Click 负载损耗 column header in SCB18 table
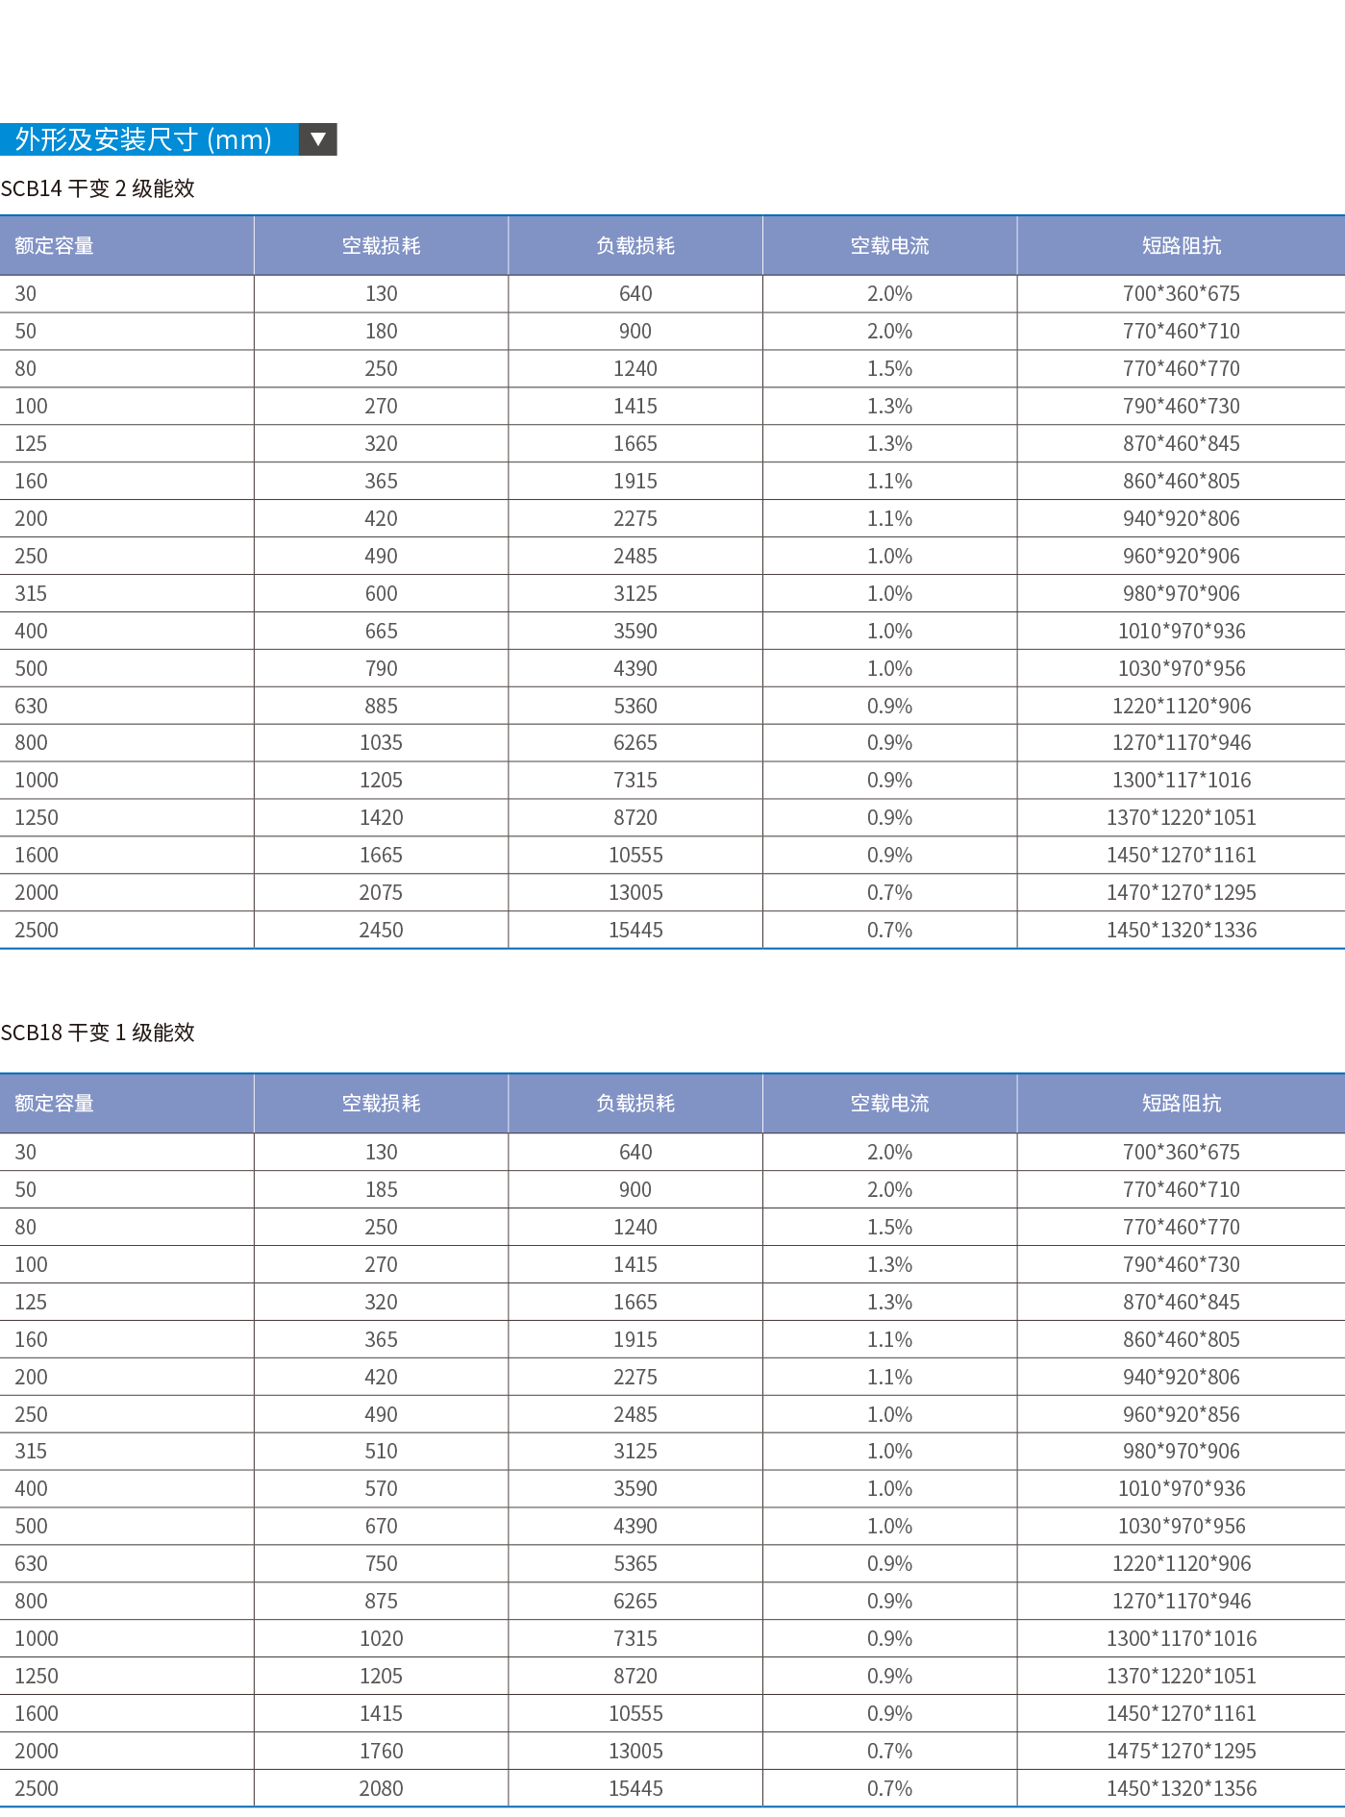1345x1817 pixels. 635,1104
